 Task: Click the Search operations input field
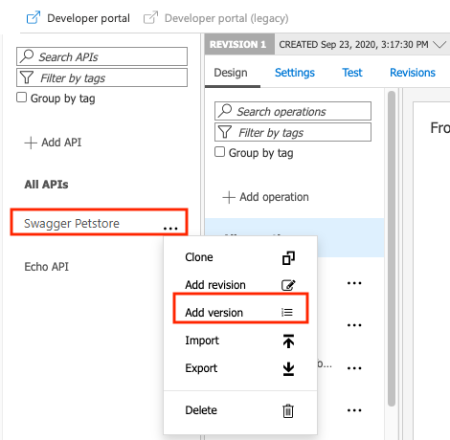[293, 111]
